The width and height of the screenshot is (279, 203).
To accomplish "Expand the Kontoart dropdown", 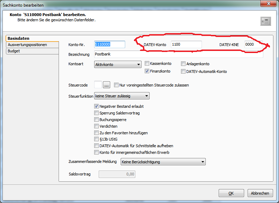I will point(138,65).
